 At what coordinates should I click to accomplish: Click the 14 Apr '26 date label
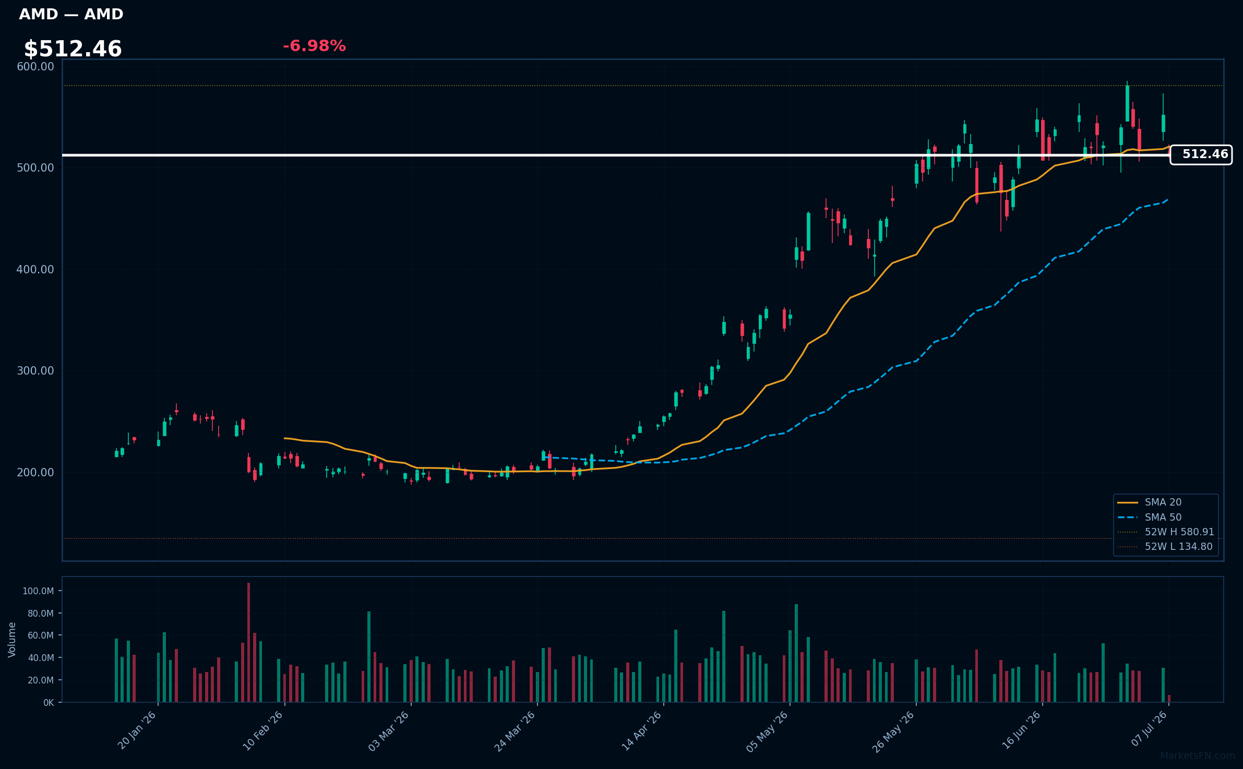coord(641,731)
